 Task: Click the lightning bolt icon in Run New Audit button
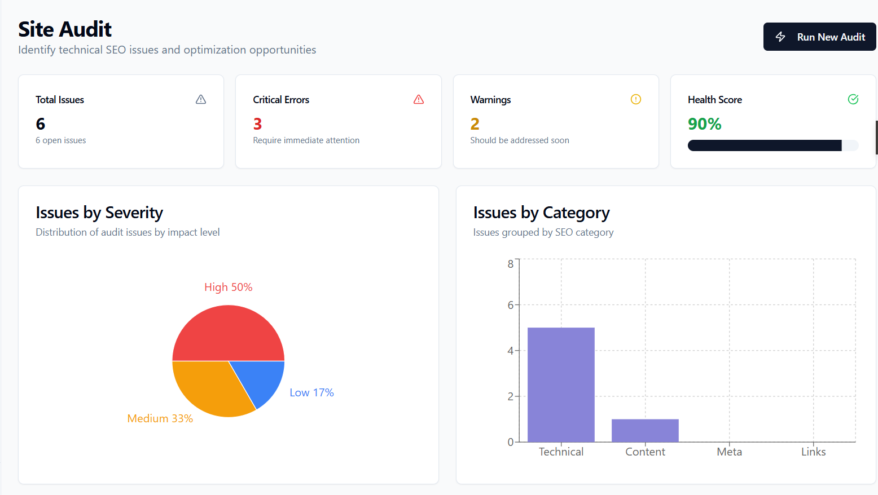(780, 37)
